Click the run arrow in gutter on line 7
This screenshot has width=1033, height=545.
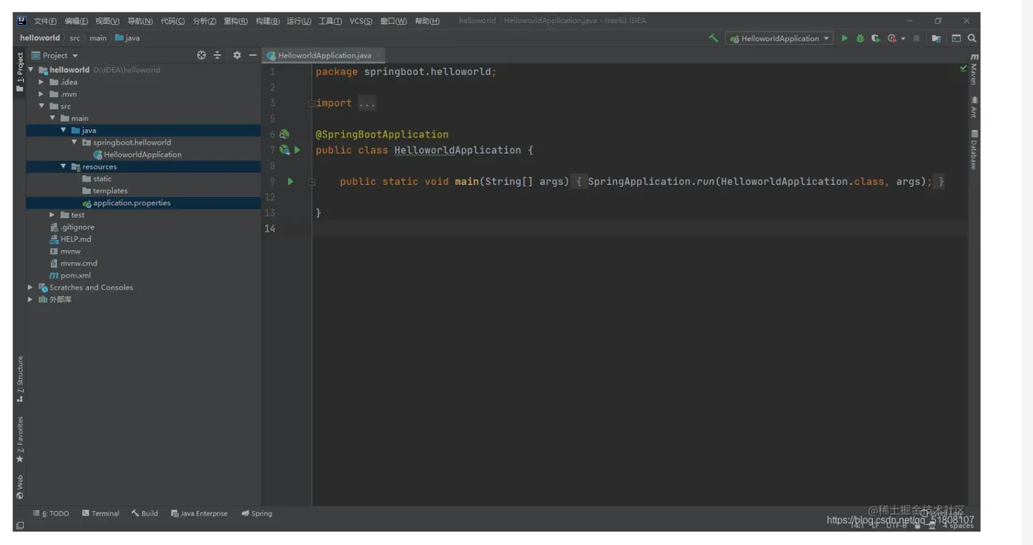[x=297, y=150]
